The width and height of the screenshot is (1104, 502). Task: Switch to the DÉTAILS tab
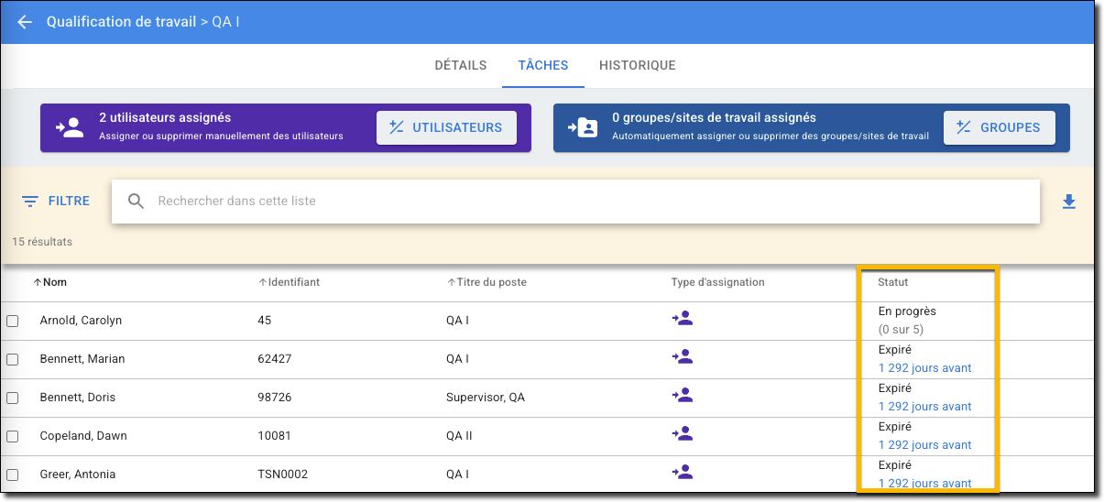click(460, 66)
